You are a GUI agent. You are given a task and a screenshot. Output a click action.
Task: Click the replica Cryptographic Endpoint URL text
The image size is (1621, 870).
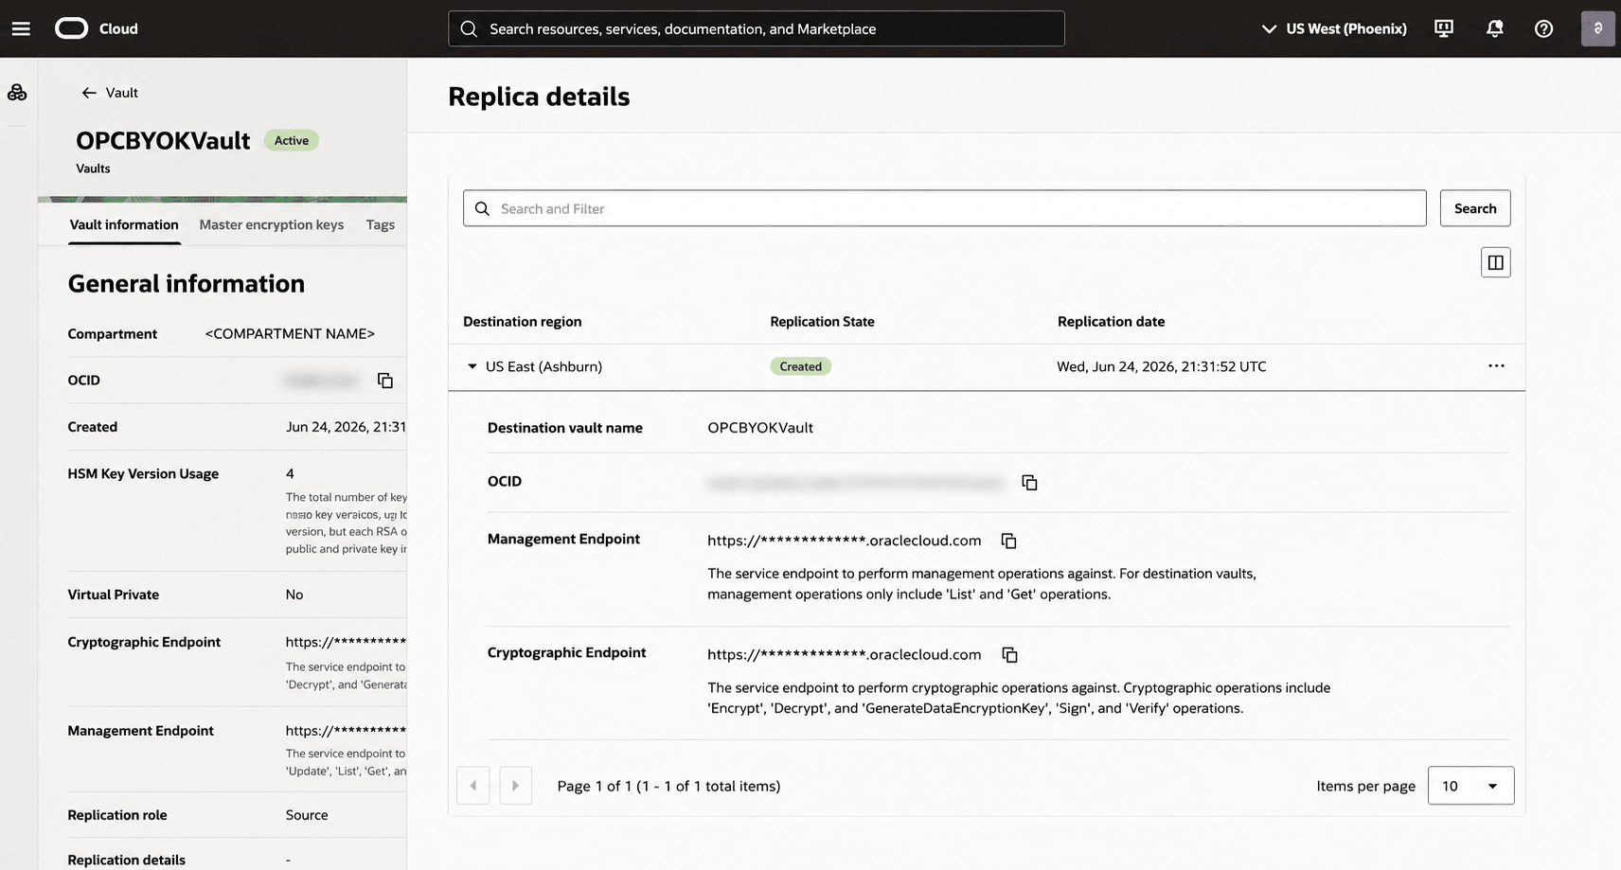[x=844, y=654]
